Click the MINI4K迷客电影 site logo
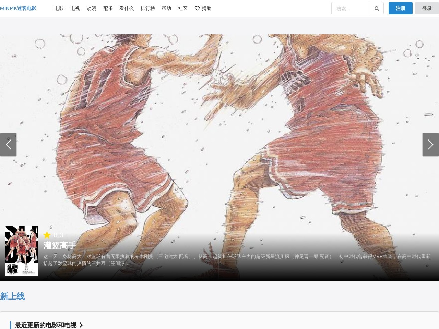The image size is (439, 329). 18,8
